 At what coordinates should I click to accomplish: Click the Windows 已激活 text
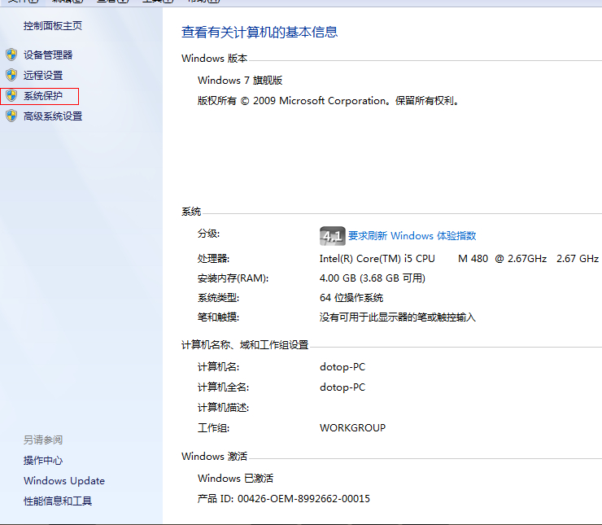(235, 478)
